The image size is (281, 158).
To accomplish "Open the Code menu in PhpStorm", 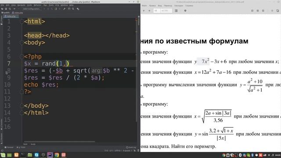I will (29, 5).
